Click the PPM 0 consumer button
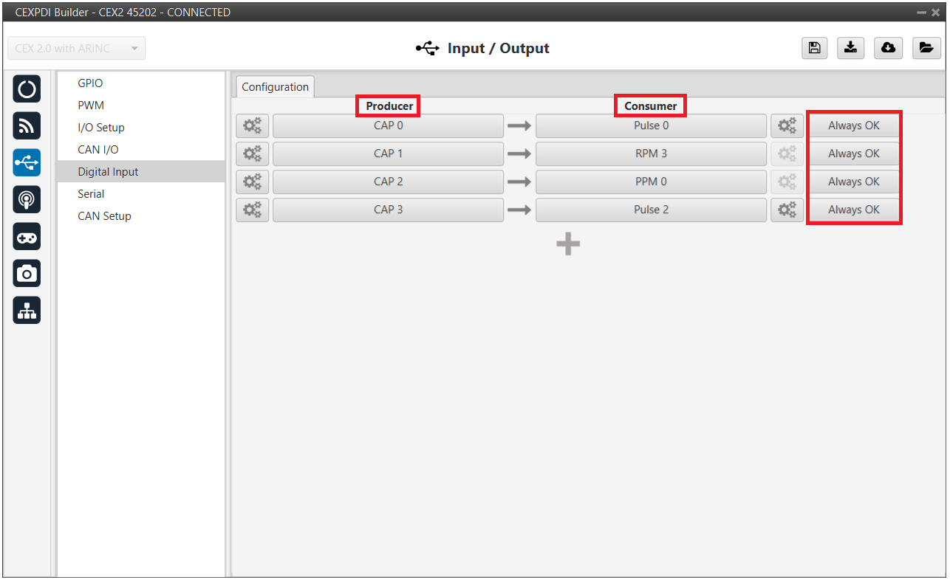The height and width of the screenshot is (580, 950). tap(651, 182)
